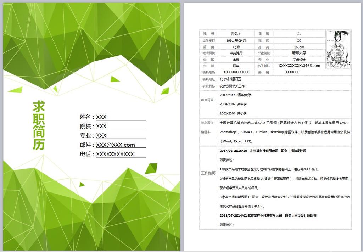The image size is (363, 252).
Task: Select the email XXXXXXXXX@163.com
Action: coord(299,66)
